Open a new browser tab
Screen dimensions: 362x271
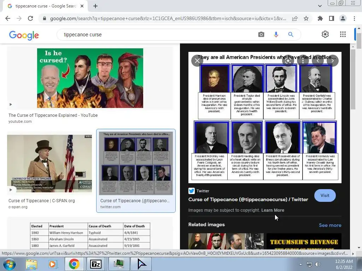pos(95,6)
